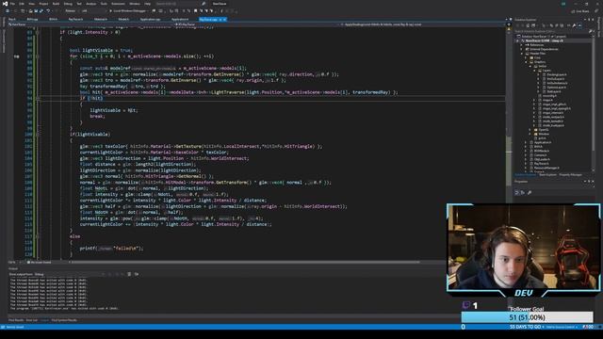Viewport: 603px width, 339px height.
Task: Expand the References node
Action: (522, 45)
